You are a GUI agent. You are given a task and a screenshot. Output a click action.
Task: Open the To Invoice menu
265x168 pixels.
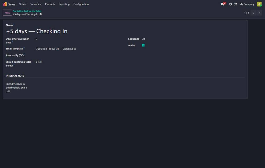click(x=36, y=4)
